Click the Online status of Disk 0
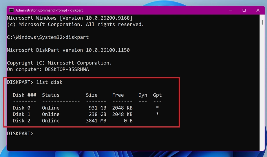 (51, 108)
